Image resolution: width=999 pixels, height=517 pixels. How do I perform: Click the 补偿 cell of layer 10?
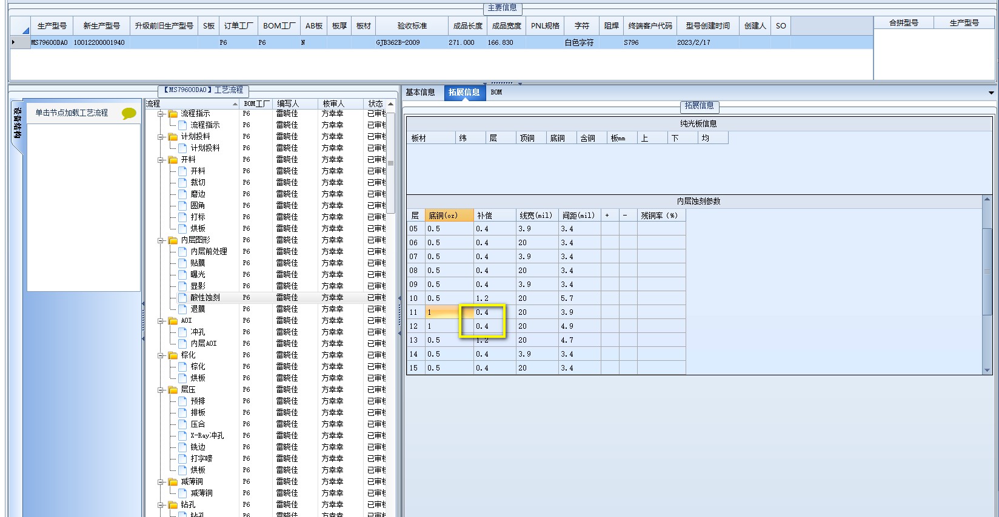tap(495, 298)
